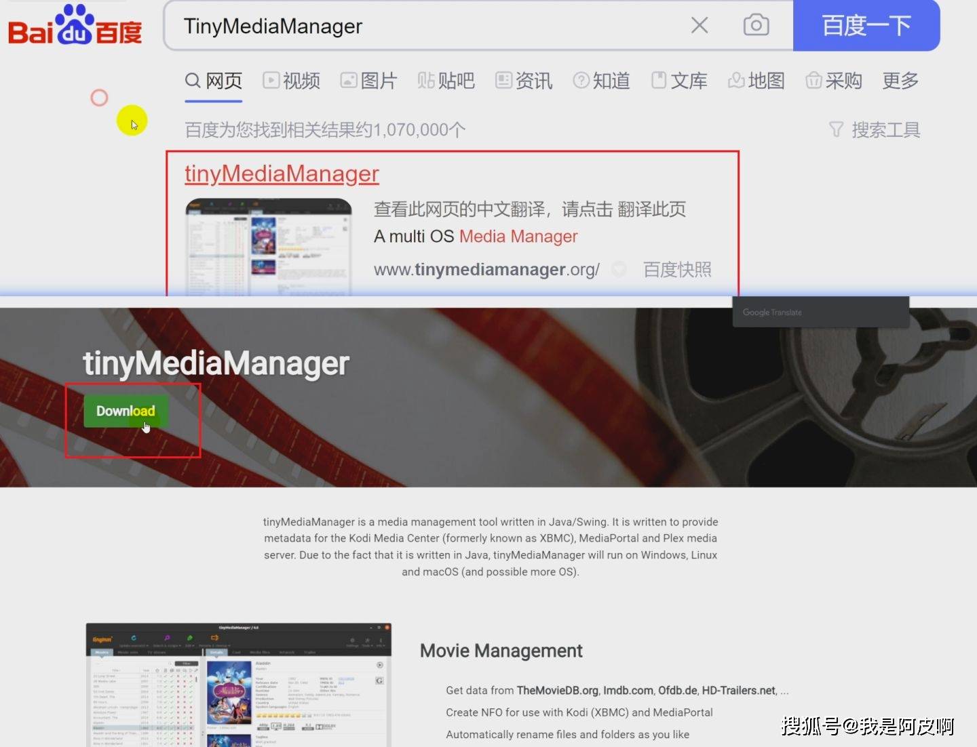Click the 'A multi OS Media Manager' description

(476, 237)
